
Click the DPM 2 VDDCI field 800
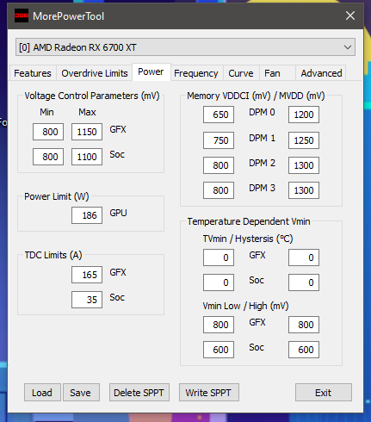[x=219, y=165]
